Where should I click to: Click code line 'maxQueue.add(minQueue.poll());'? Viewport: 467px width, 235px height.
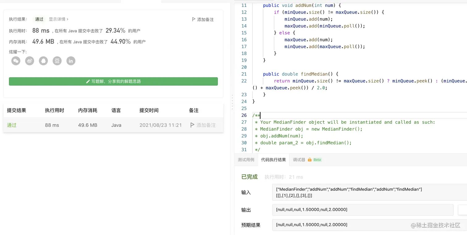tap(325, 26)
